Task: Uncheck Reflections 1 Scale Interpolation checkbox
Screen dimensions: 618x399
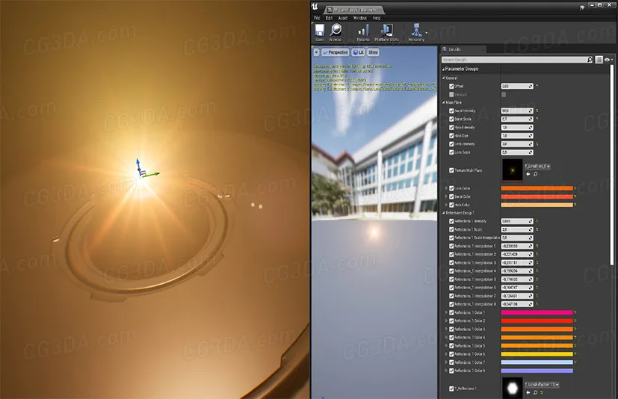Action: (451, 238)
